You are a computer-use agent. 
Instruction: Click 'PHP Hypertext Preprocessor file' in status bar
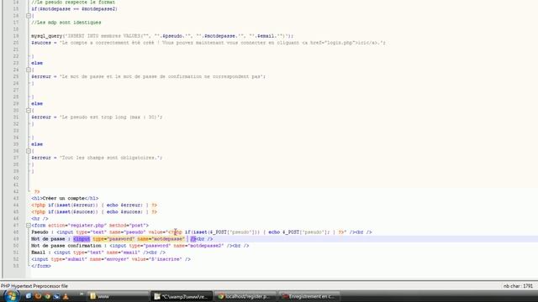click(34, 286)
